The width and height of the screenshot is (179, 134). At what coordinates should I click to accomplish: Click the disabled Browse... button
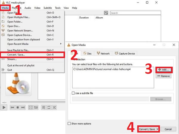coord(161,99)
